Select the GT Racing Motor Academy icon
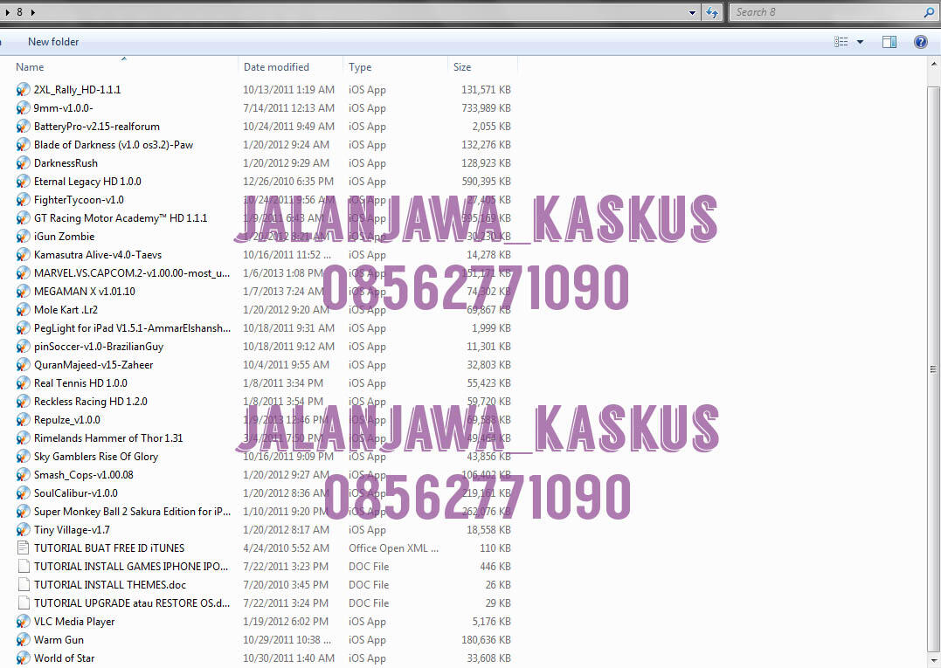 tap(23, 218)
